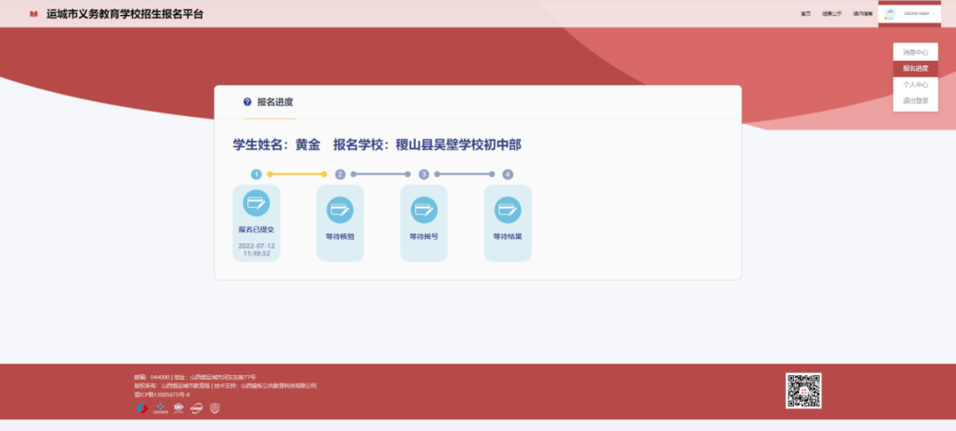Click step number 1 progress marker
This screenshot has height=431, width=956.
pos(256,174)
